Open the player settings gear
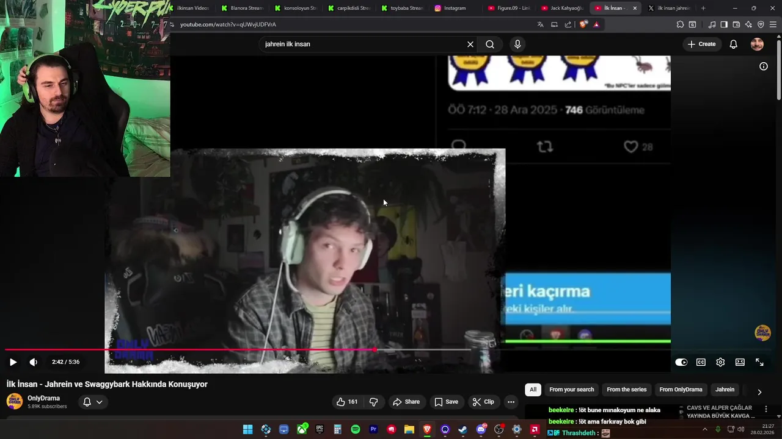The height and width of the screenshot is (439, 782). point(720,362)
